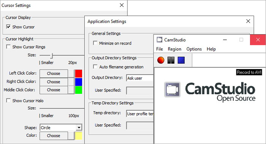Click the CamStudio camera logo image
Screen dimensions: 266x144
click(172, 90)
